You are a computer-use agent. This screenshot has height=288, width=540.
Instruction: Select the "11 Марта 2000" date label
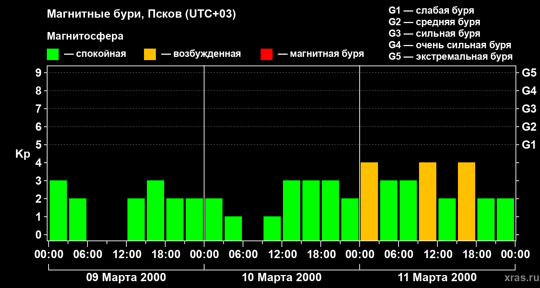click(x=437, y=278)
